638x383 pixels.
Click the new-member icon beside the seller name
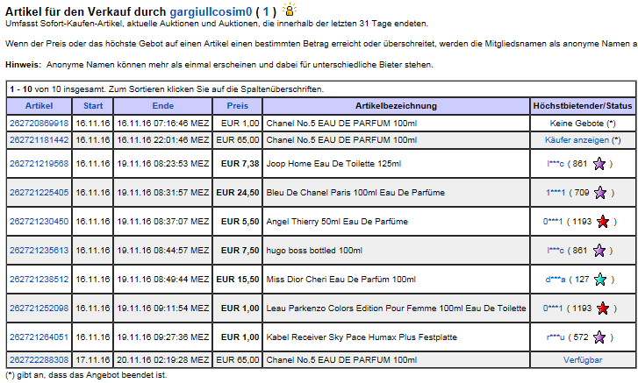290,9
